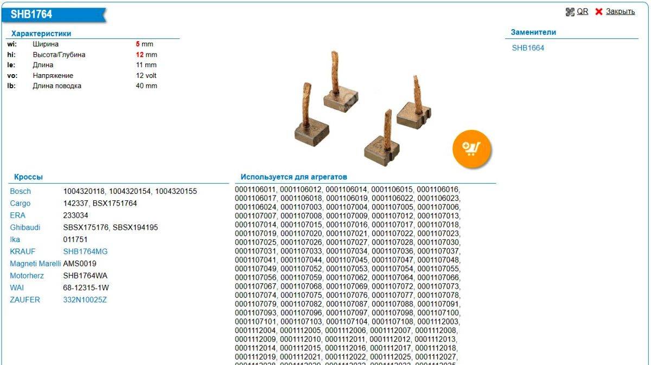Select the WAI brand link
Image resolution: width=651 pixels, height=365 pixels.
click(17, 288)
